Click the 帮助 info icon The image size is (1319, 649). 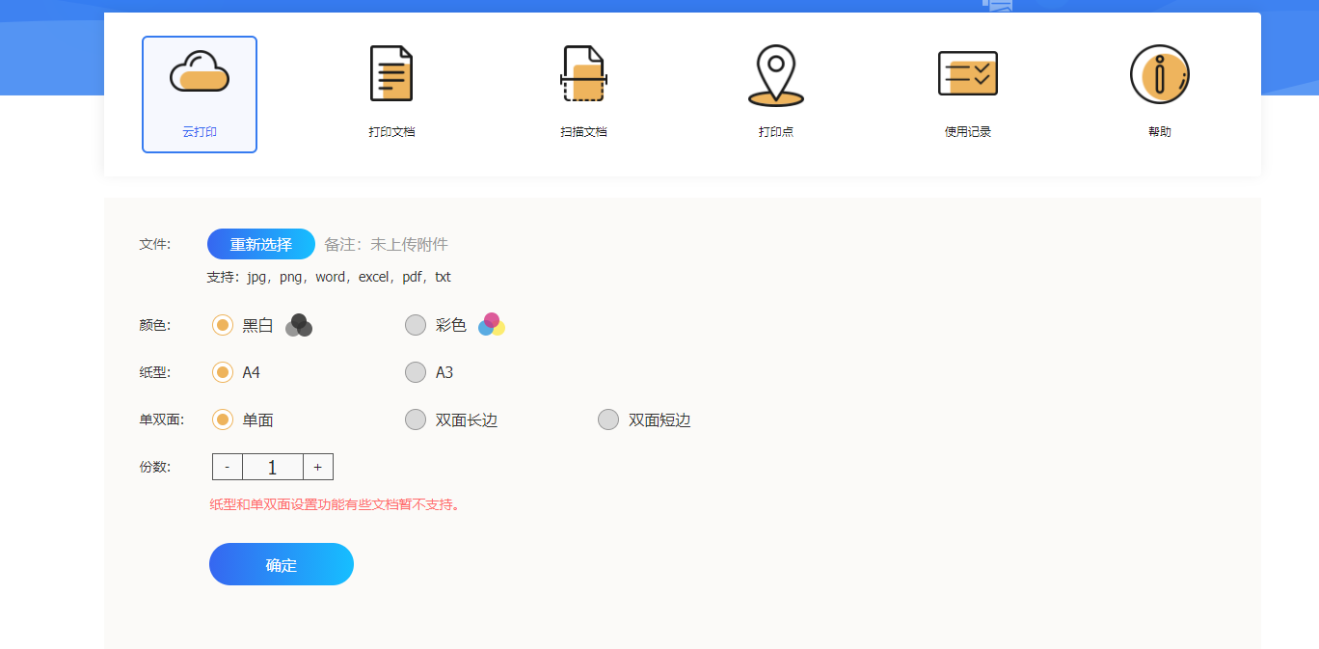pyautogui.click(x=1159, y=74)
